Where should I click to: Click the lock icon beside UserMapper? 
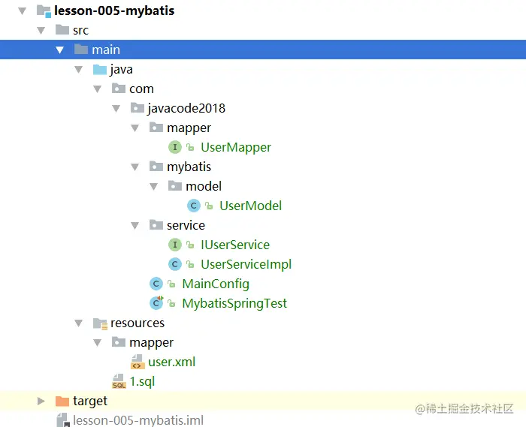pos(191,147)
